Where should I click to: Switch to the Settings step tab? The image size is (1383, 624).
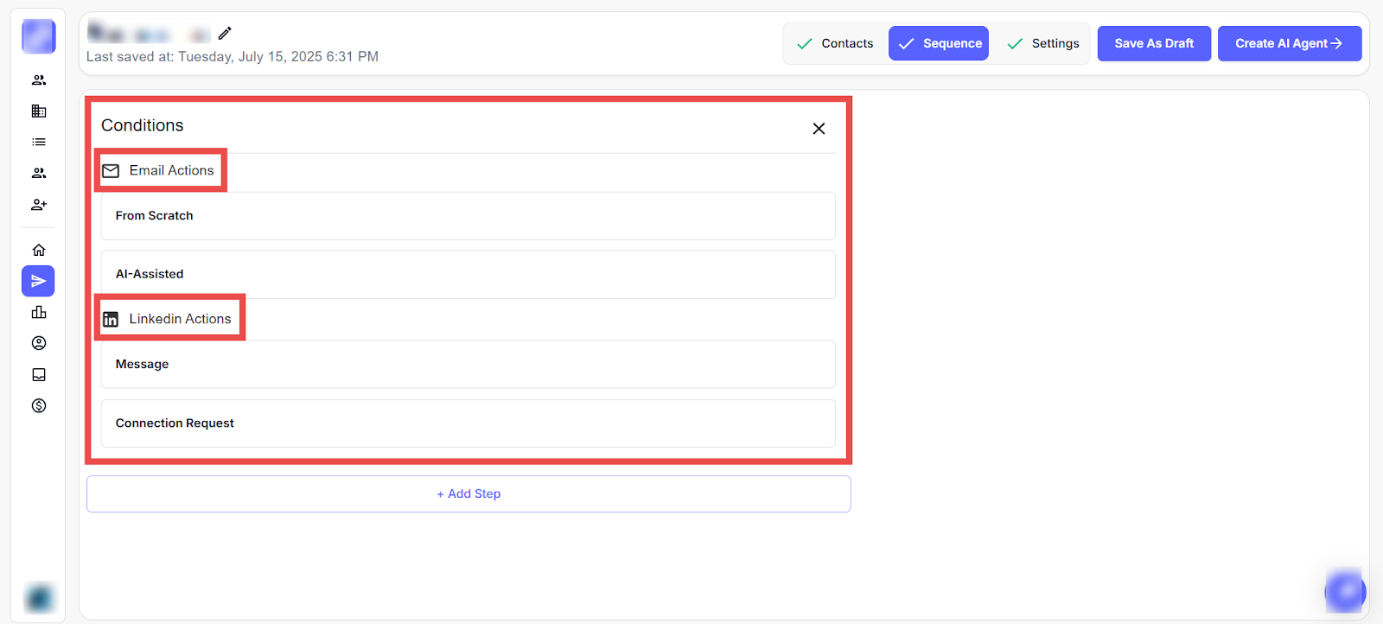pos(1043,43)
